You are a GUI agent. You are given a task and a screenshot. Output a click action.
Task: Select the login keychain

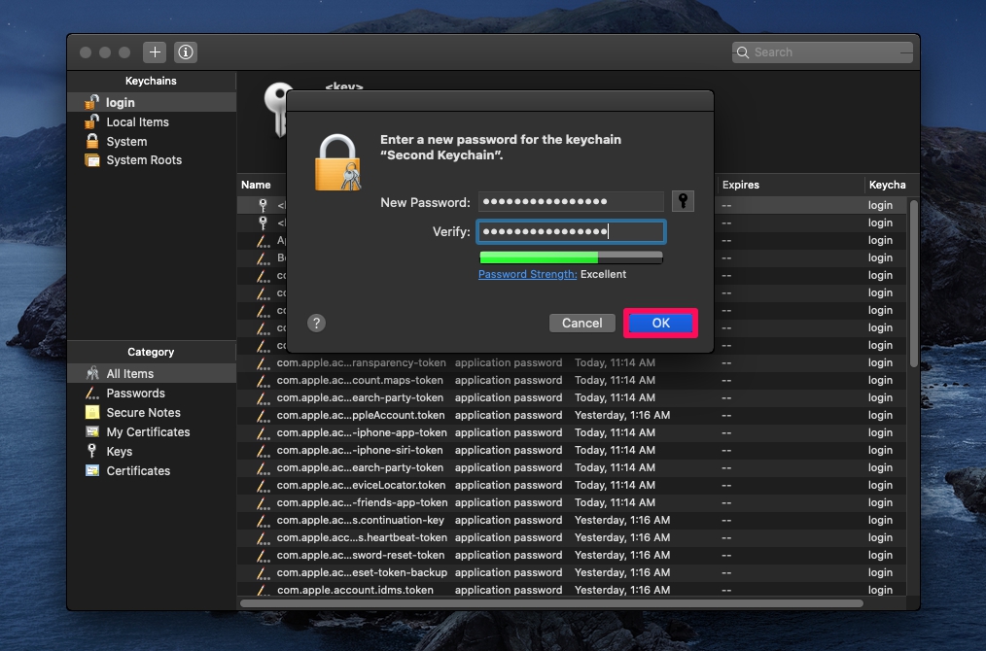[x=121, y=102]
